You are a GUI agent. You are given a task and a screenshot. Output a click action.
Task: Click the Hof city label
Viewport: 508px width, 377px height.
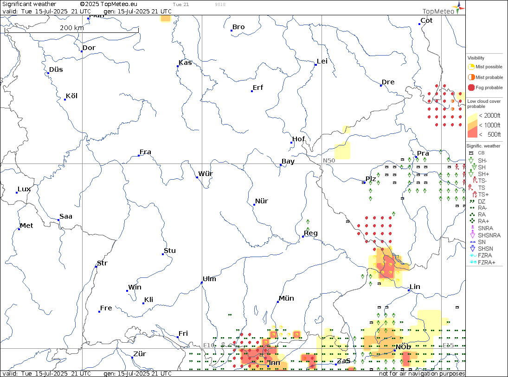click(298, 139)
